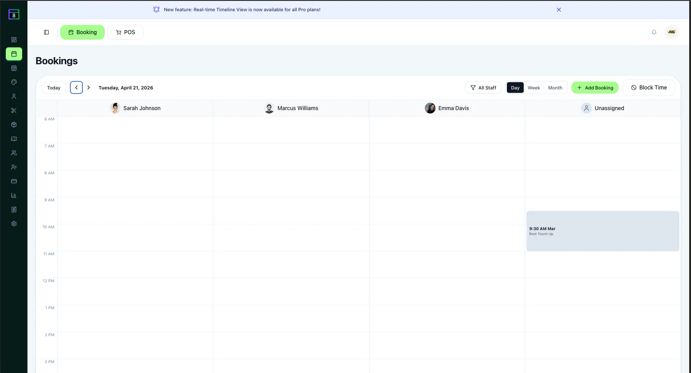
Task: Click the Block Time button
Action: pos(649,88)
